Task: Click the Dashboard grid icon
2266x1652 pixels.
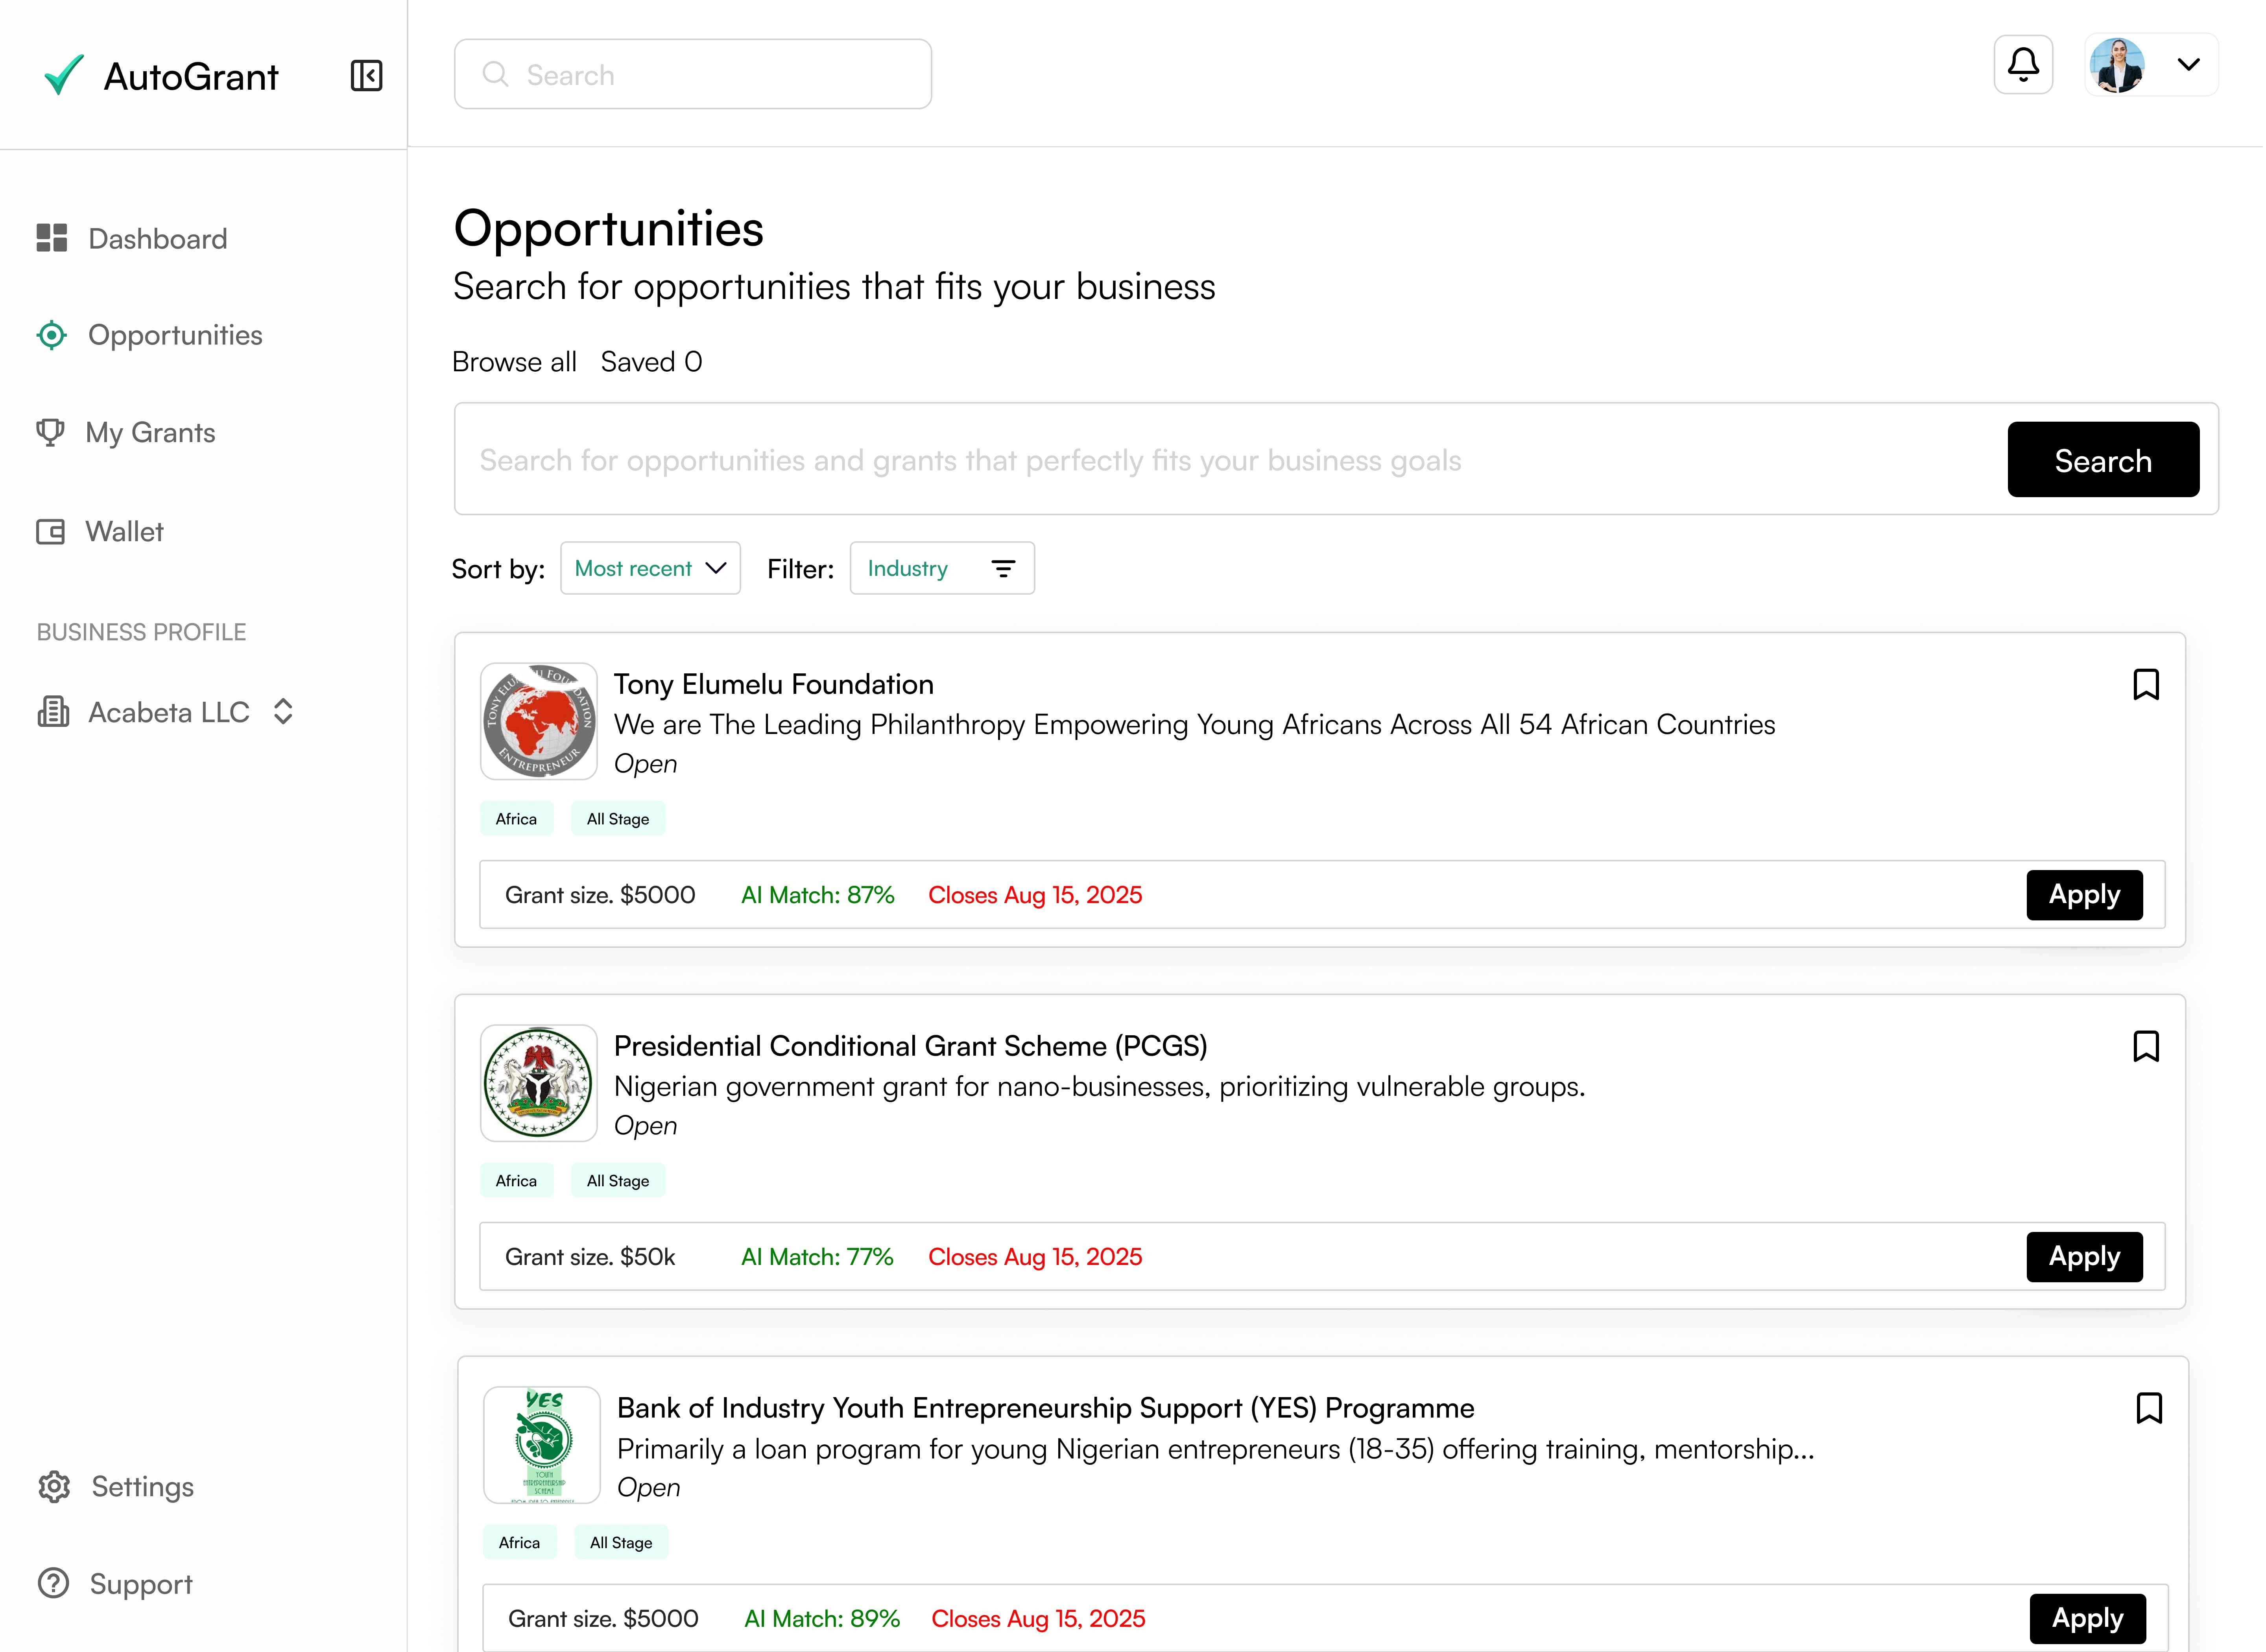Action: point(51,238)
